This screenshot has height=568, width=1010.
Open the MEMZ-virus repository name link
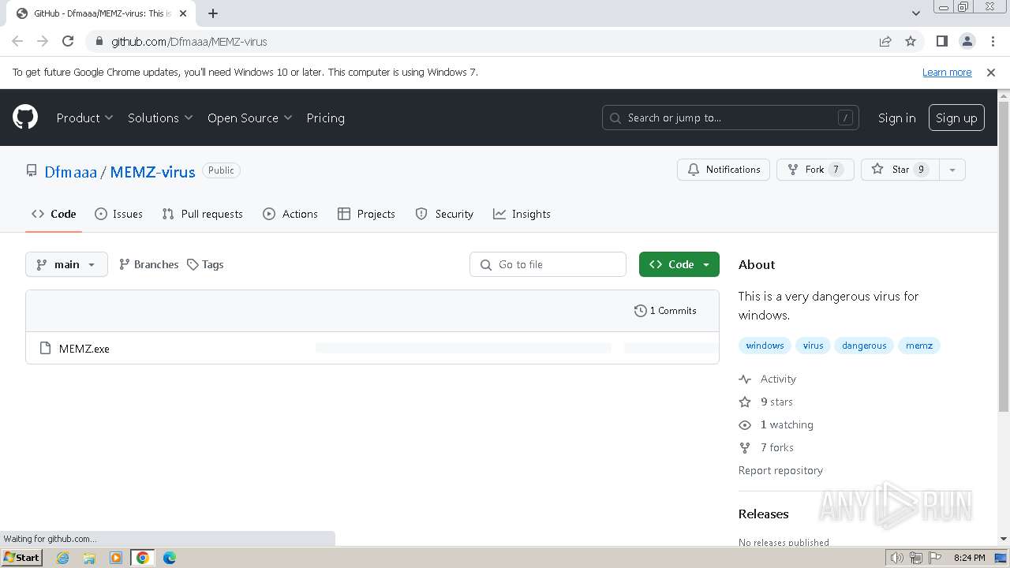click(152, 171)
